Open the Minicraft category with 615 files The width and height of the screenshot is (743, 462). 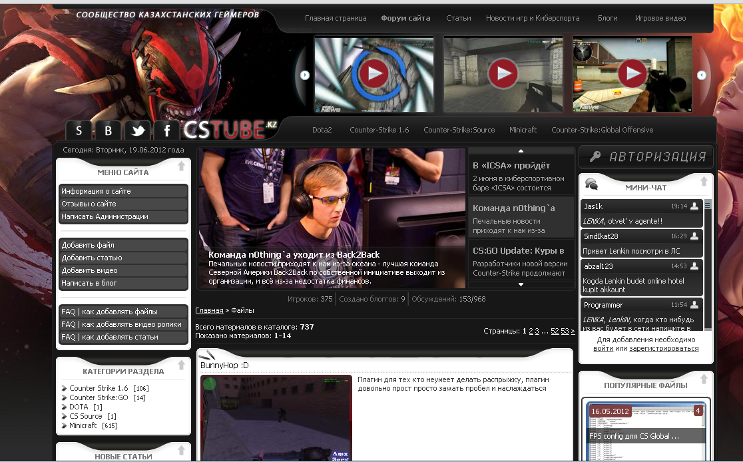[x=83, y=425]
